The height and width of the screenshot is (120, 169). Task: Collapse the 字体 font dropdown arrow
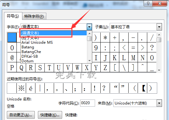(89, 27)
